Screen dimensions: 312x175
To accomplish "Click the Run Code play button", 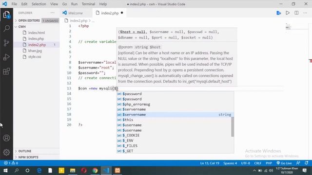I will [288, 13].
